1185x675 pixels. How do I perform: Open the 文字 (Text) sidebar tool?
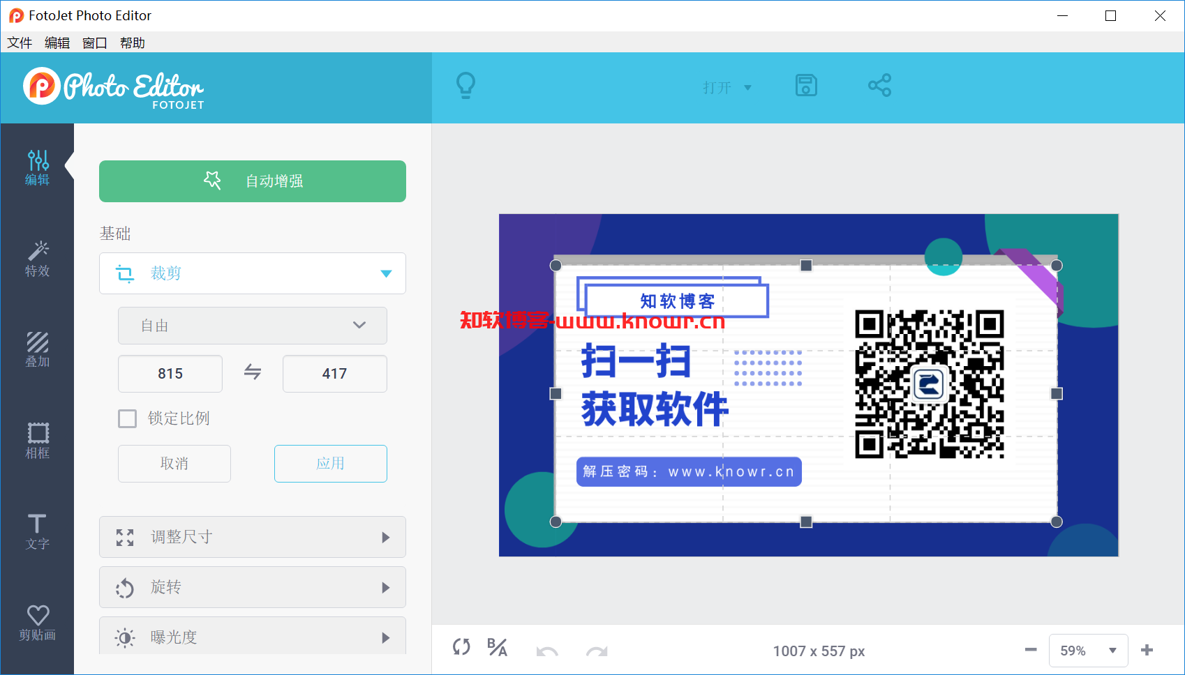(38, 532)
